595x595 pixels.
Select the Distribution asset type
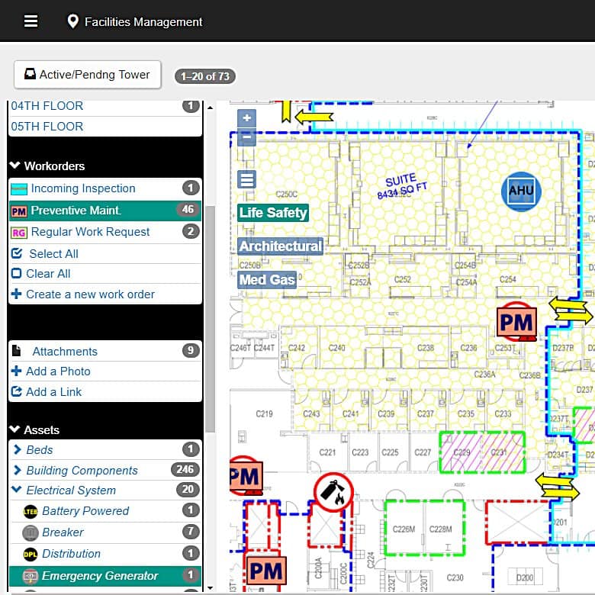coord(105,554)
